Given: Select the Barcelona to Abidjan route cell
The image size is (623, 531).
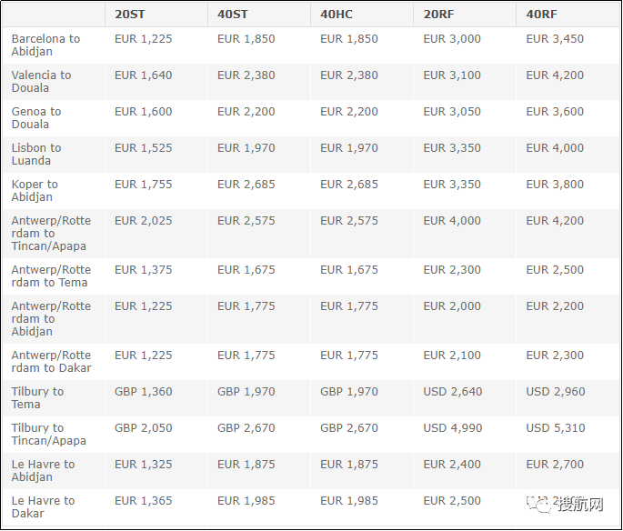Looking at the screenshot, I should click(45, 45).
